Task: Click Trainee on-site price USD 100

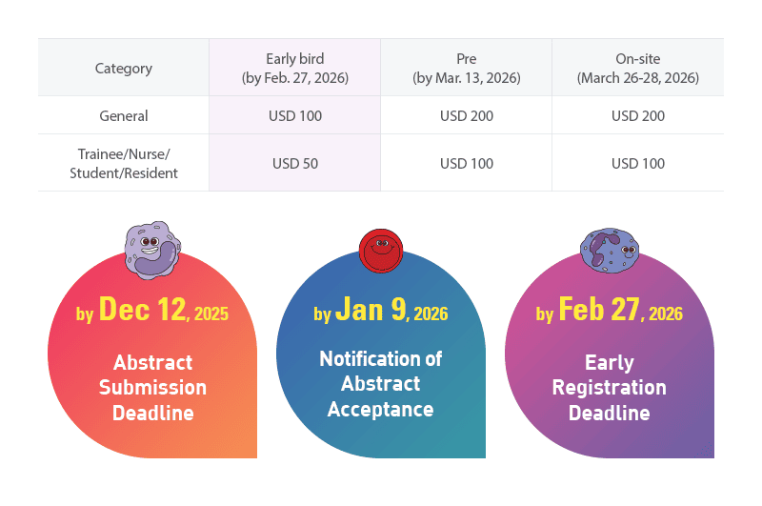Action: click(x=637, y=163)
